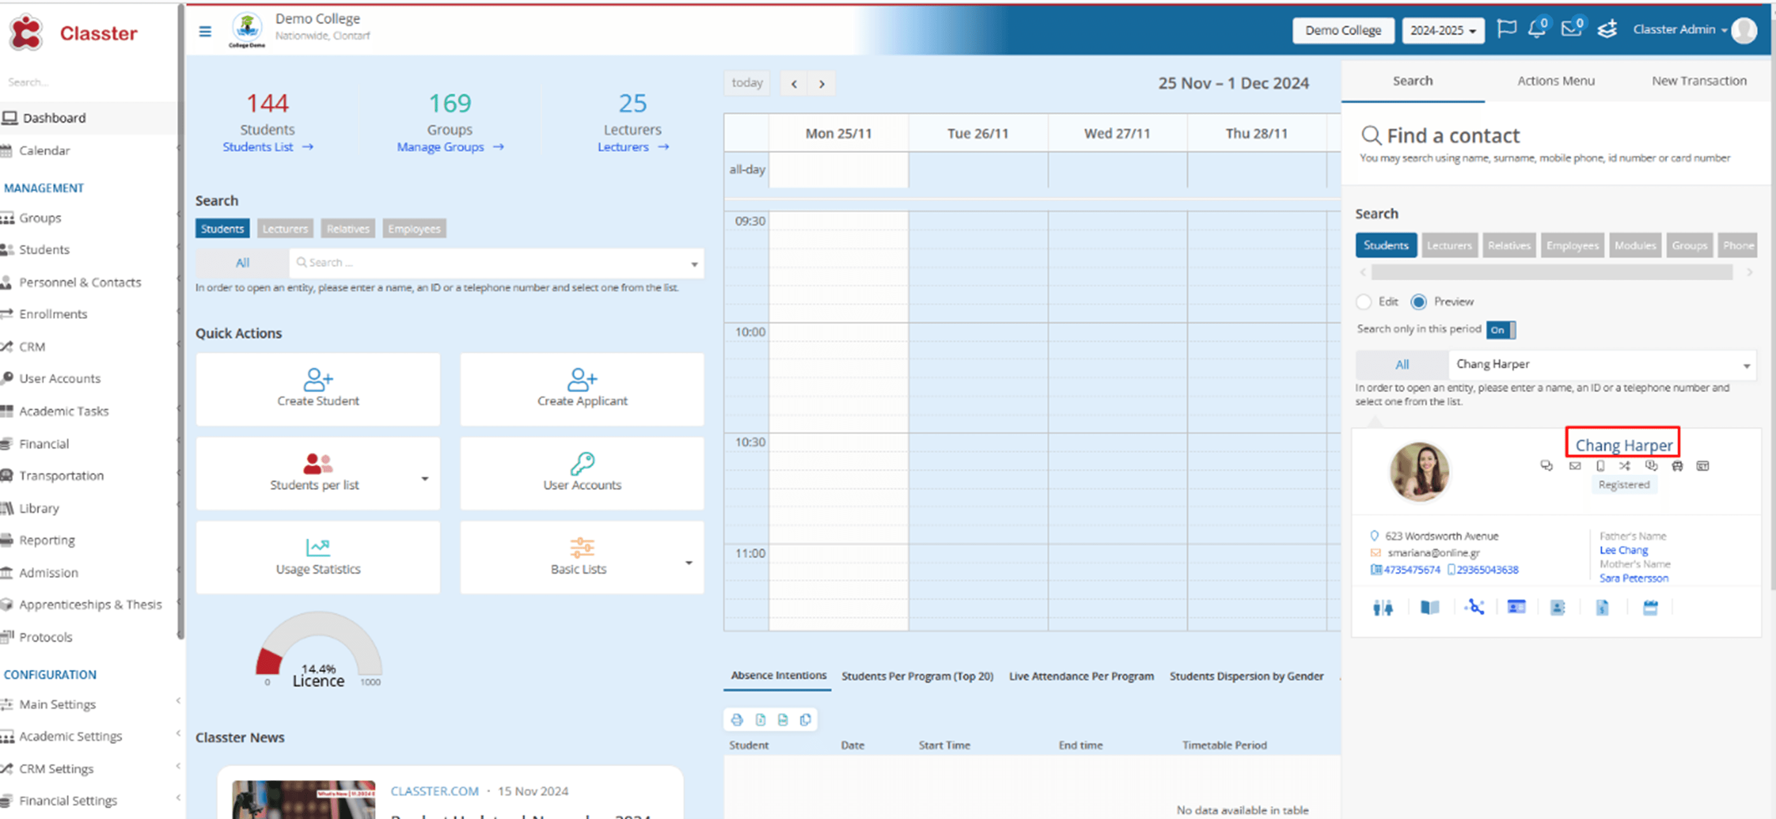Click the bus transportation icon on contact card
Screen dimensions: 1776x819
click(x=1677, y=466)
